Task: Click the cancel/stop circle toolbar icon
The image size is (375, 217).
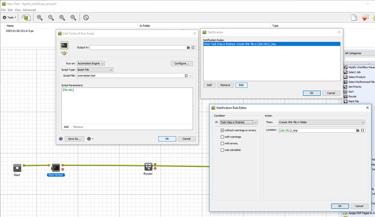Action: coord(86,17)
